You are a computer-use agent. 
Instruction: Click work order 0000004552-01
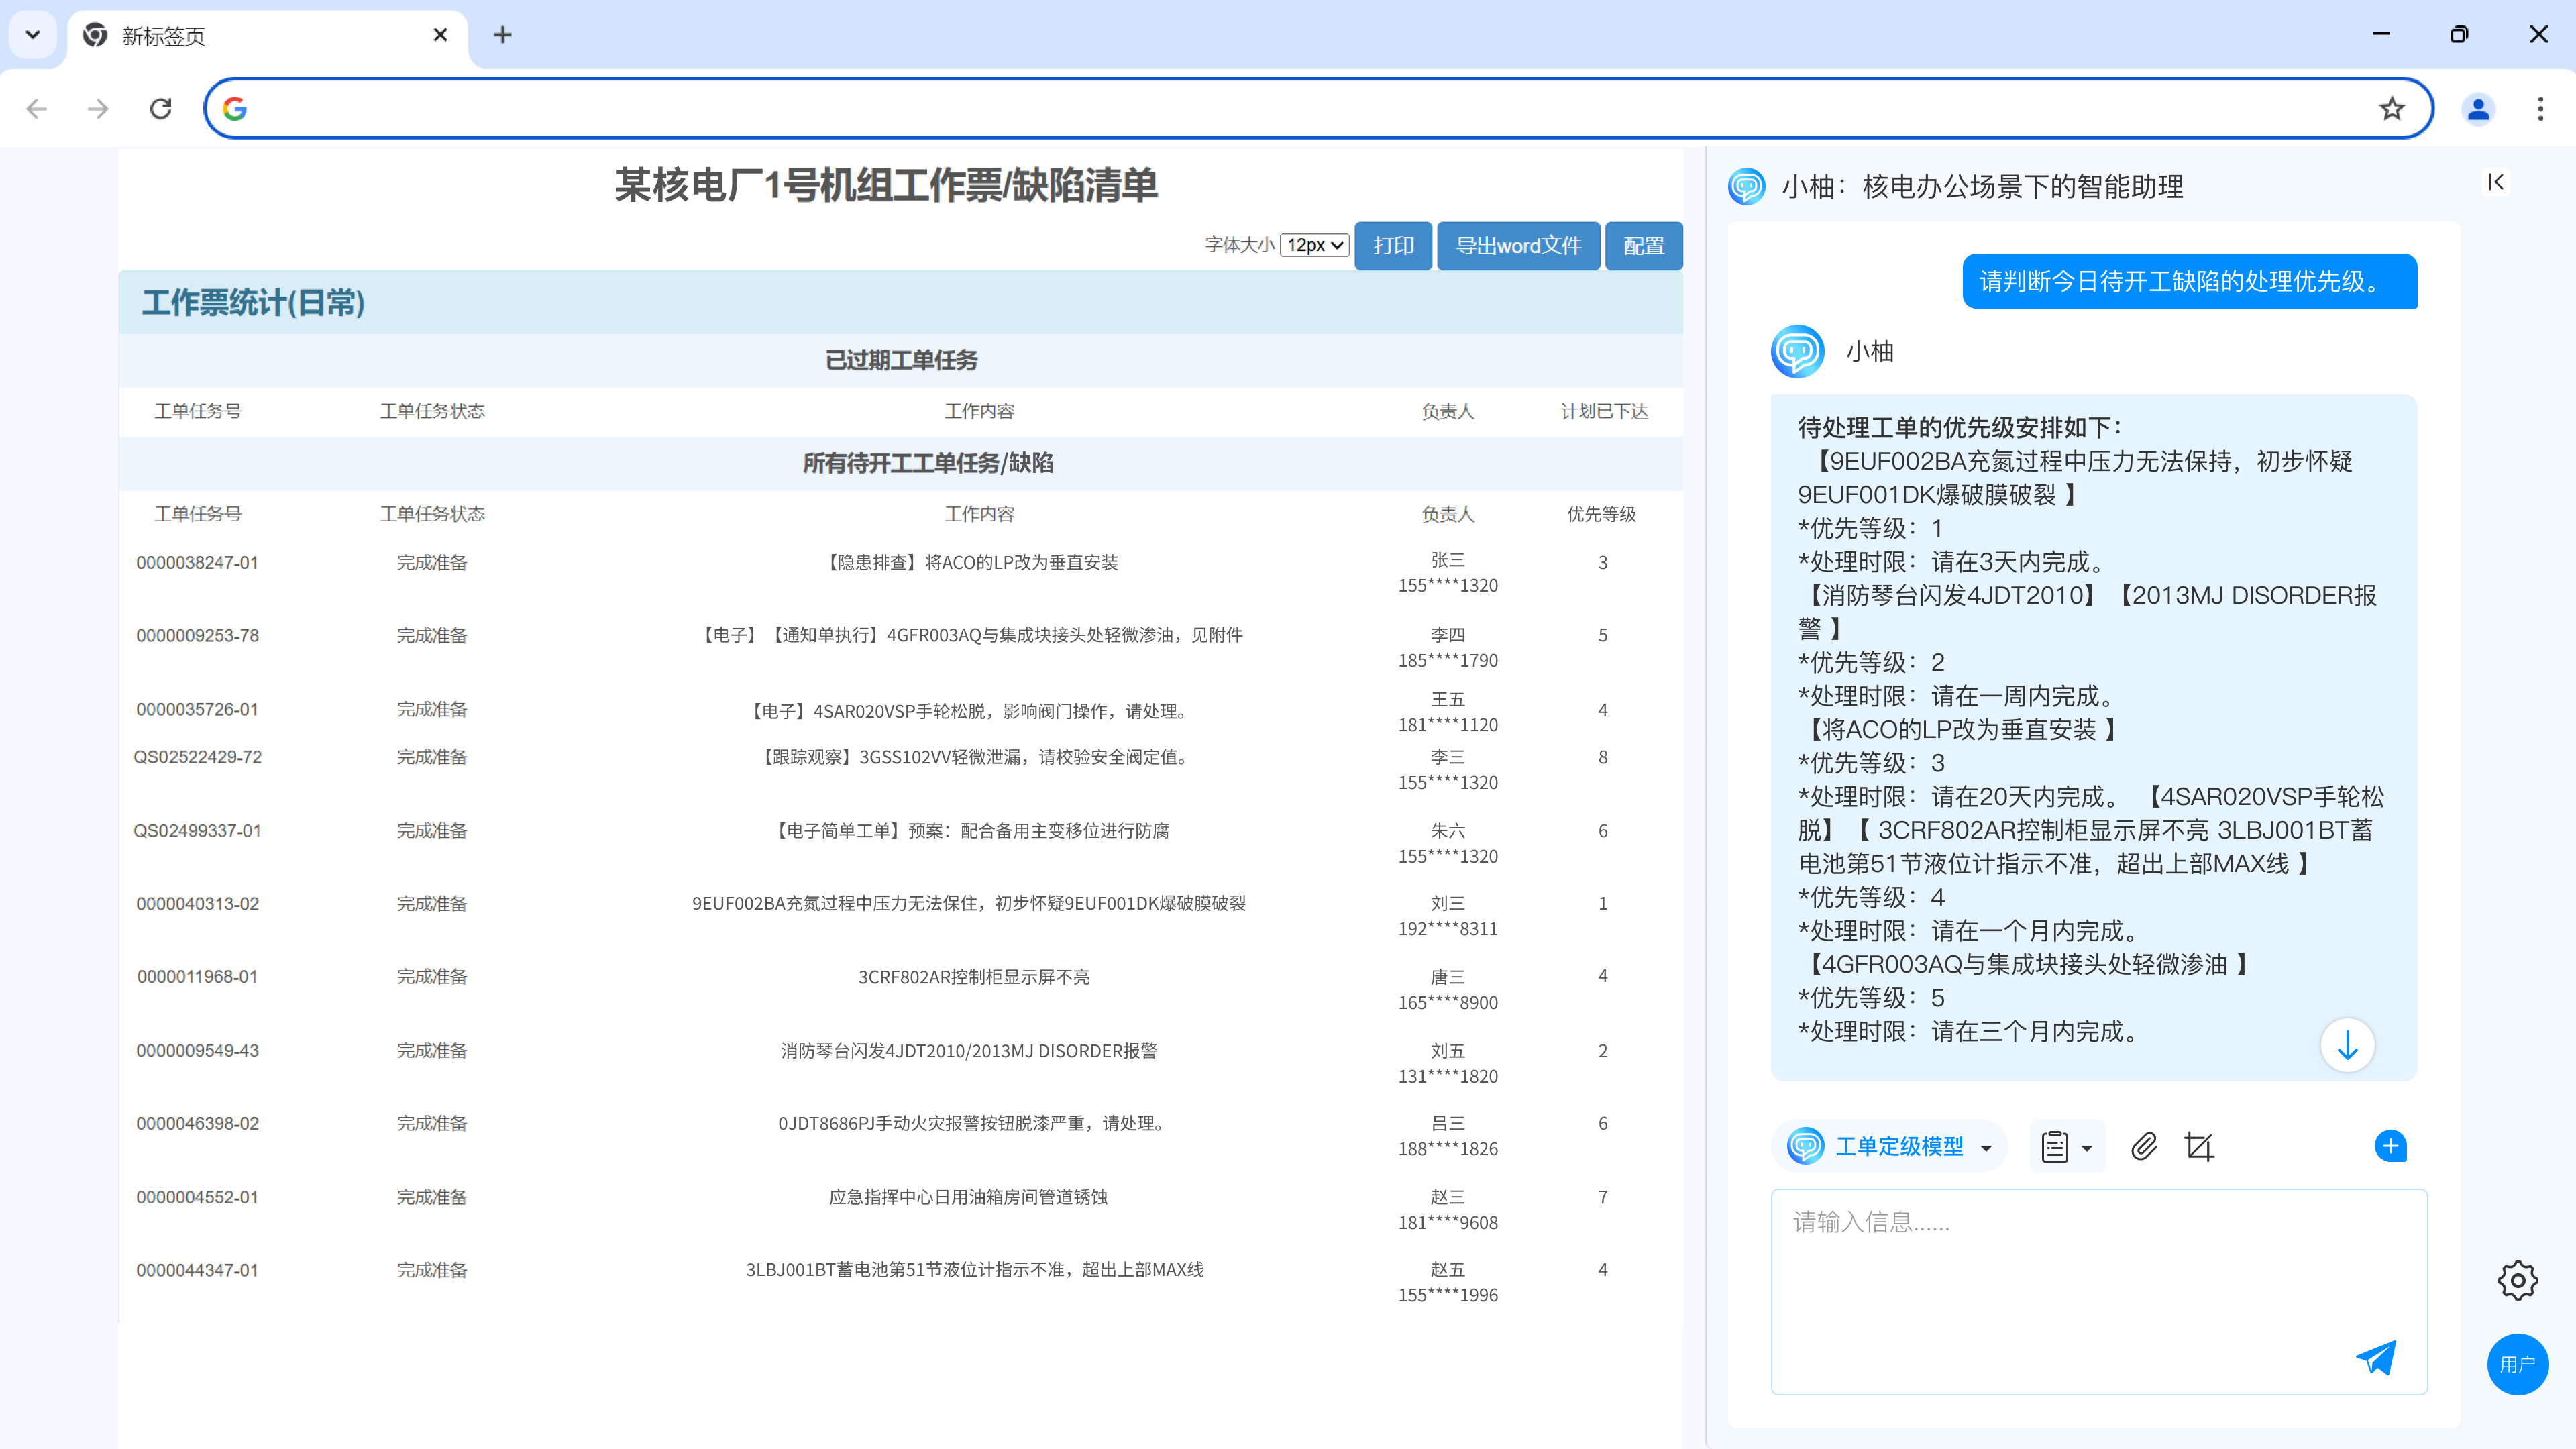coord(197,1197)
